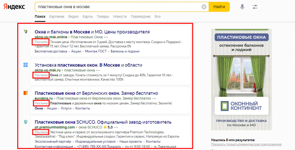
Task: Open result Пластиковые окна SCHUCO
Action: tap(103, 122)
